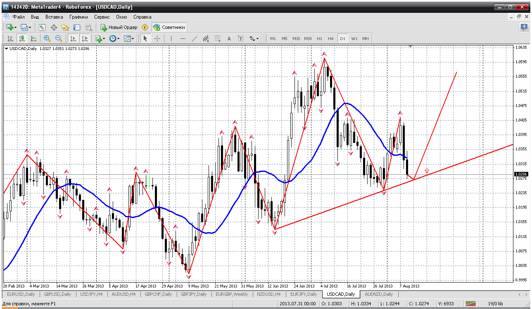Switch to the M15 timeframe
Screen dimensions: 532x309
(x=296, y=38)
